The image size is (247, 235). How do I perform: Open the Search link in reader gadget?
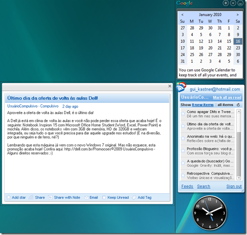(x=204, y=186)
